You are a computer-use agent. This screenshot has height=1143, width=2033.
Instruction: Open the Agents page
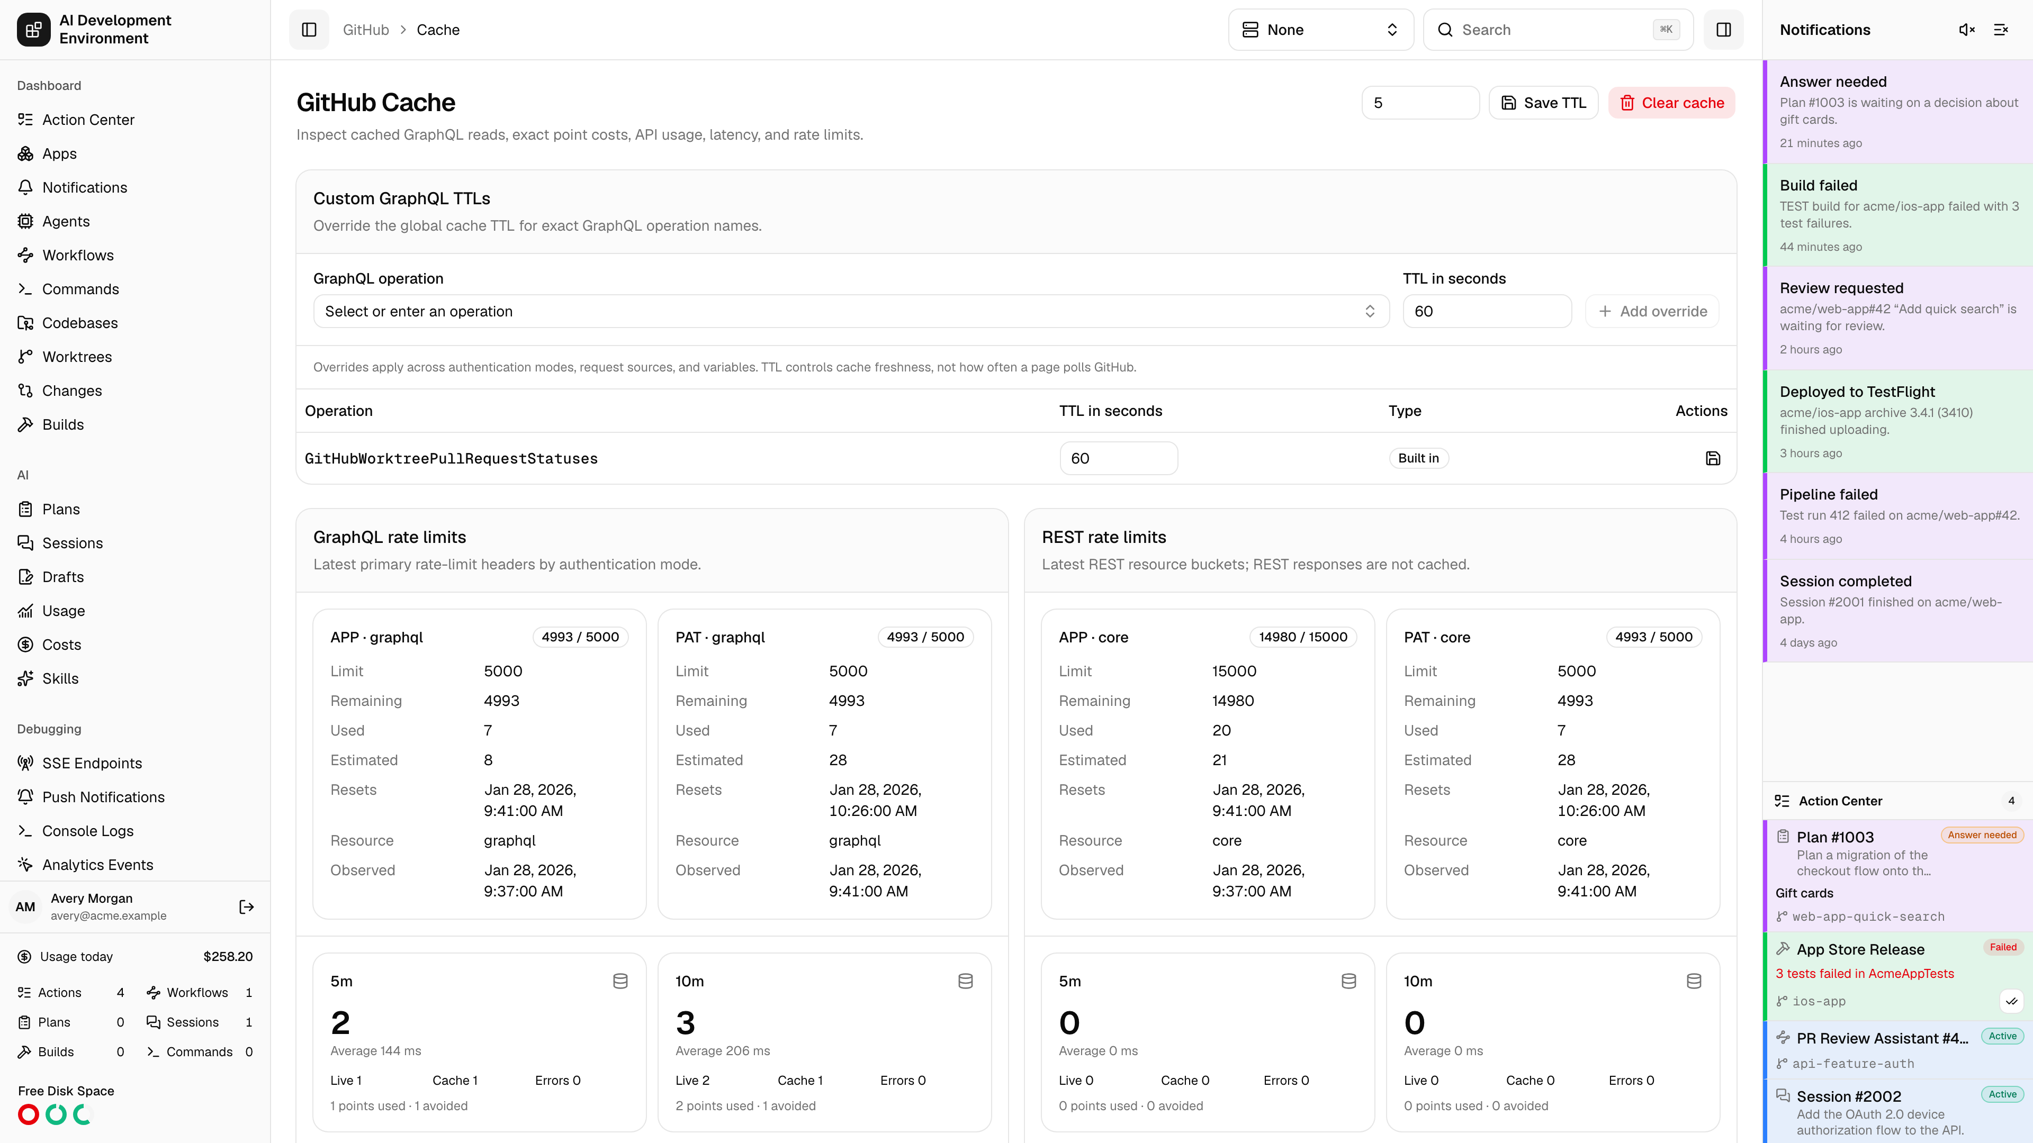135,222
